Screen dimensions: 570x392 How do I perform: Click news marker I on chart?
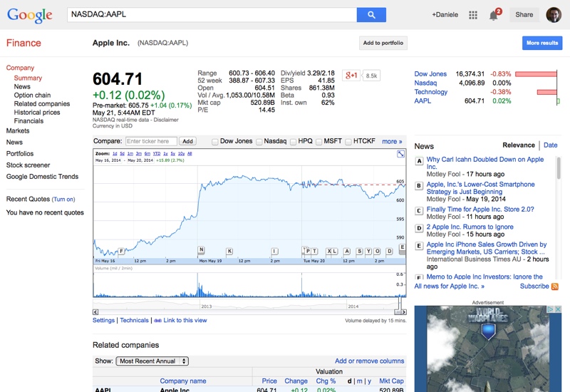coord(275,251)
